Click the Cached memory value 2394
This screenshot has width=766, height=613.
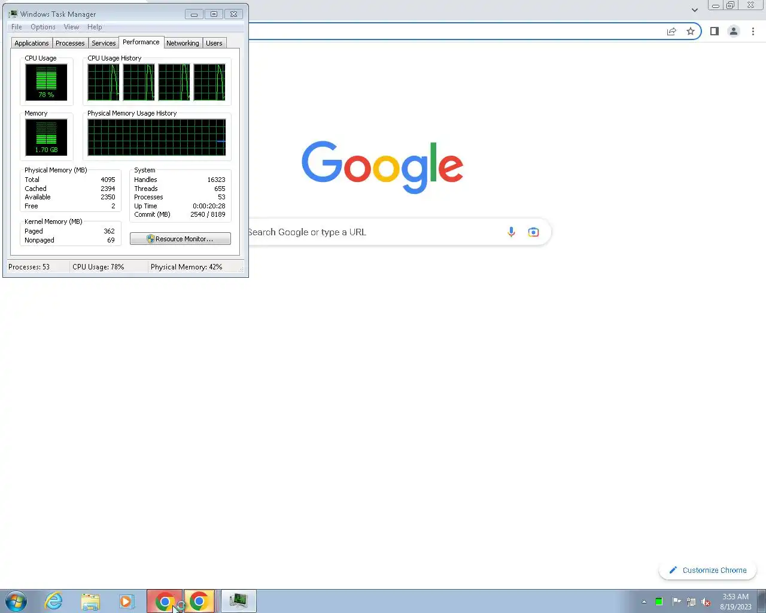click(108, 189)
